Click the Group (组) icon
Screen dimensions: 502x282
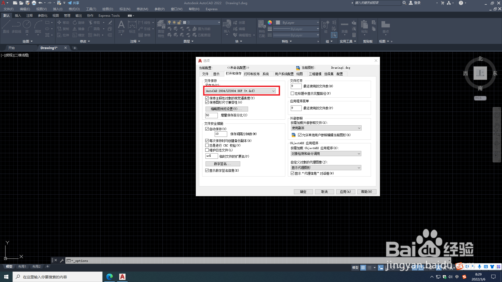click(326, 27)
